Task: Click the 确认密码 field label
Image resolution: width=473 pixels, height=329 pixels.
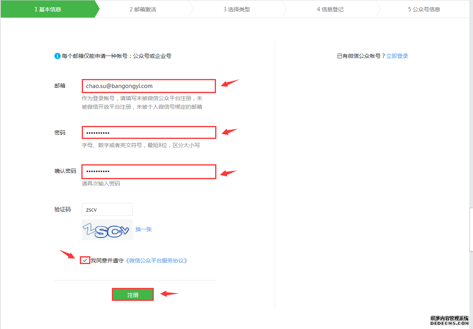Action: coord(65,171)
